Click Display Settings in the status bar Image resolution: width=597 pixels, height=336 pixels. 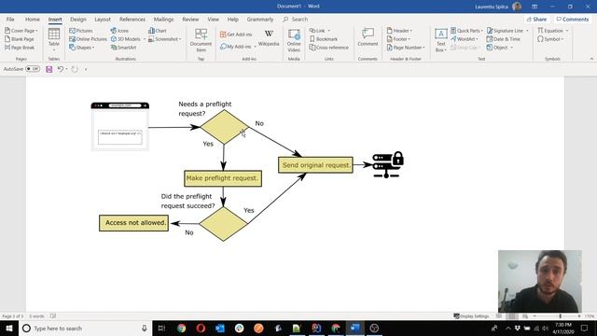[471, 316]
